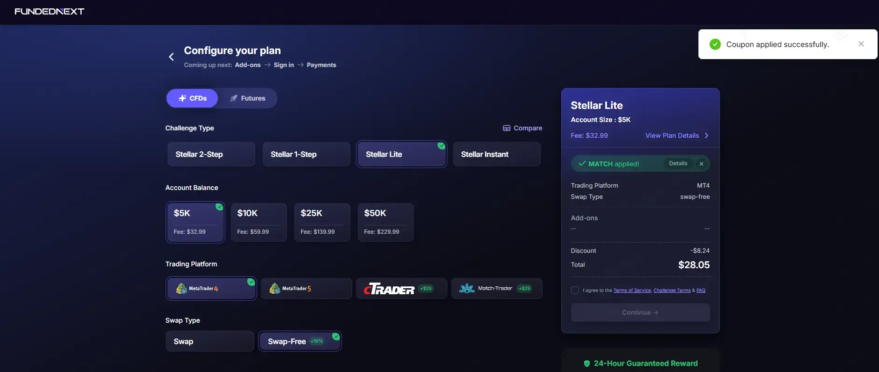This screenshot has width=879, height=372.
Task: Click the 'MT4' trading platform value
Action: [703, 185]
